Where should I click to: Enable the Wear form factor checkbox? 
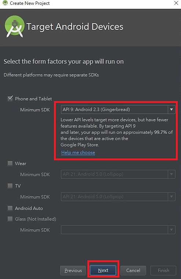click(10, 163)
